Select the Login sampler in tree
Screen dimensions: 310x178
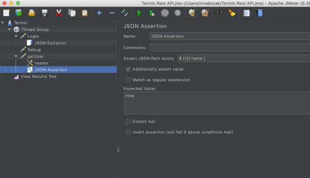[33, 36]
